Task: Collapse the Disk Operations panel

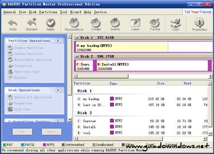Action: click(x=58, y=90)
